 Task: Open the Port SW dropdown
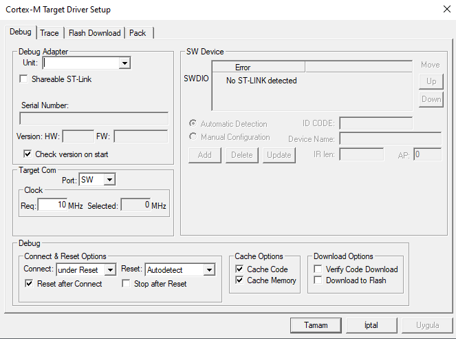[x=109, y=180]
